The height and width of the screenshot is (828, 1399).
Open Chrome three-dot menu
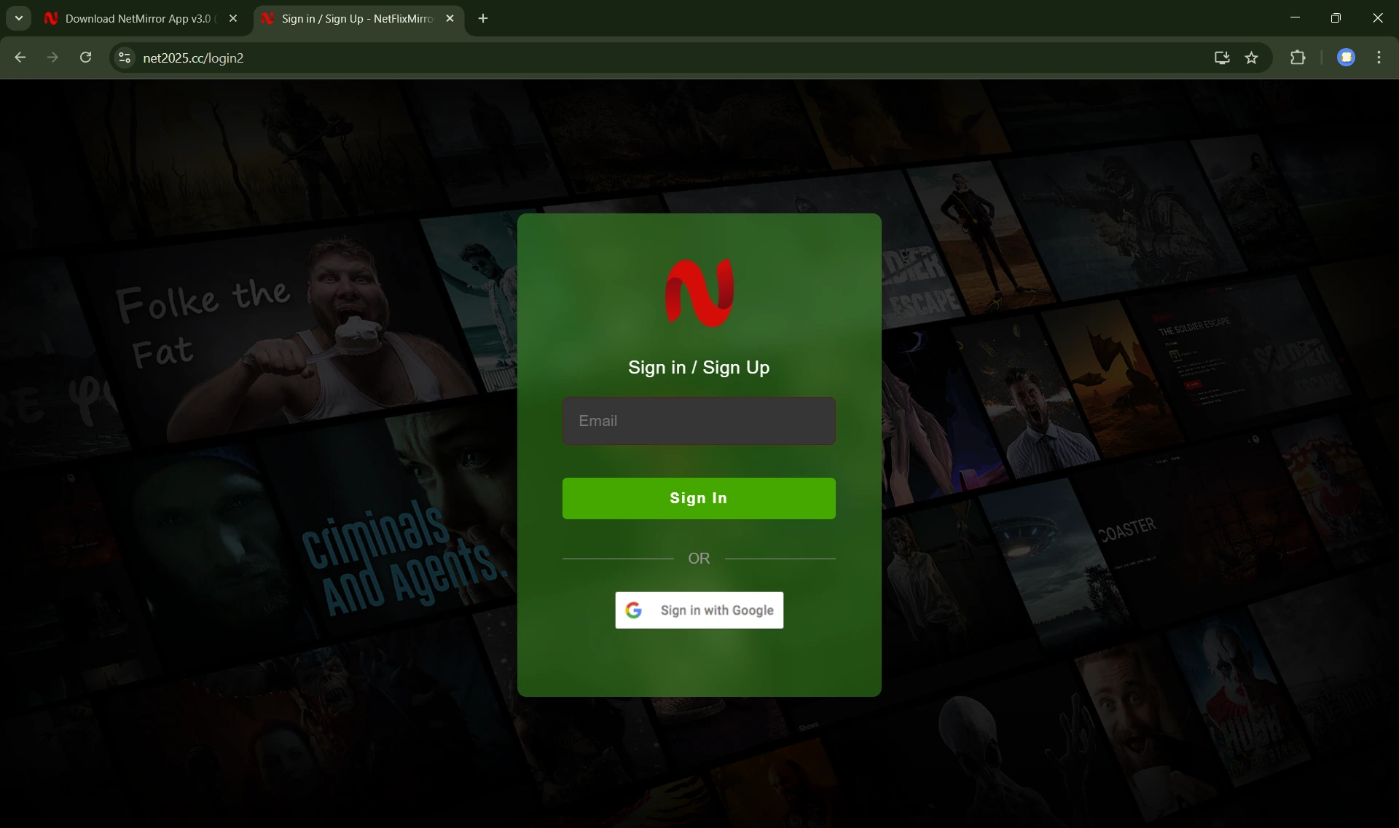[x=1379, y=58]
